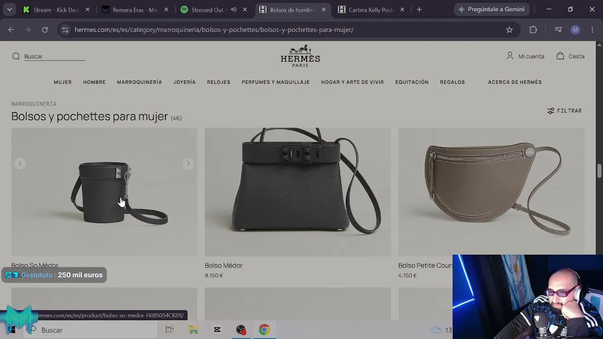Click the Hermès site search magnifier icon
Image resolution: width=603 pixels, height=339 pixels.
click(x=16, y=56)
